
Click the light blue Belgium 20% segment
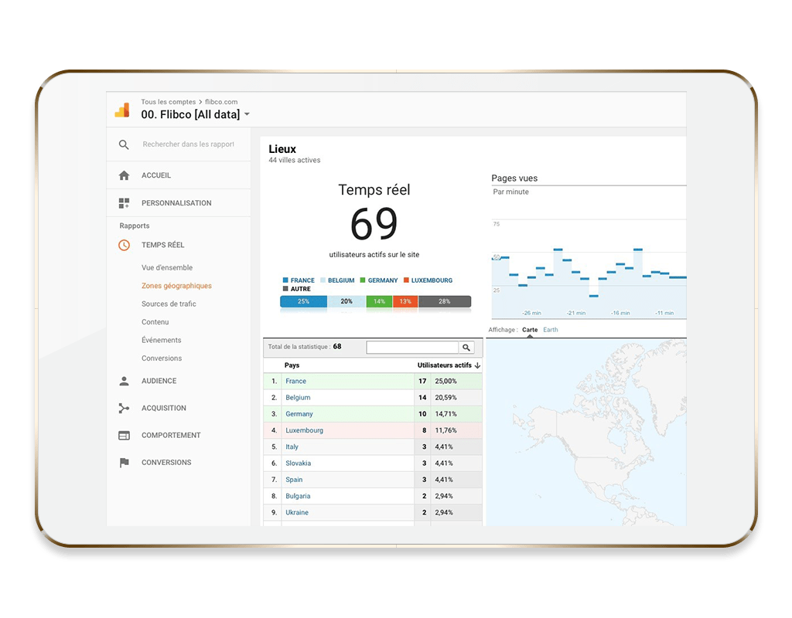click(x=346, y=302)
